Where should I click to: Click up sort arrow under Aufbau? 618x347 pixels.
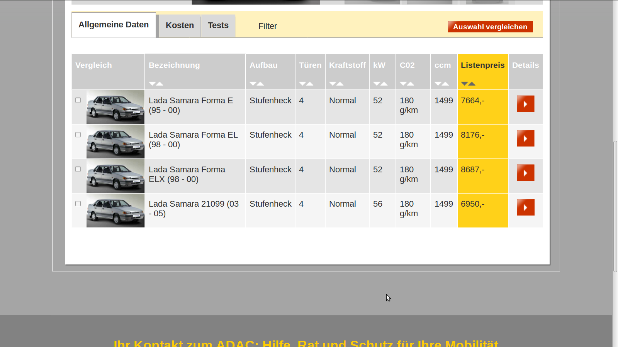click(261, 84)
